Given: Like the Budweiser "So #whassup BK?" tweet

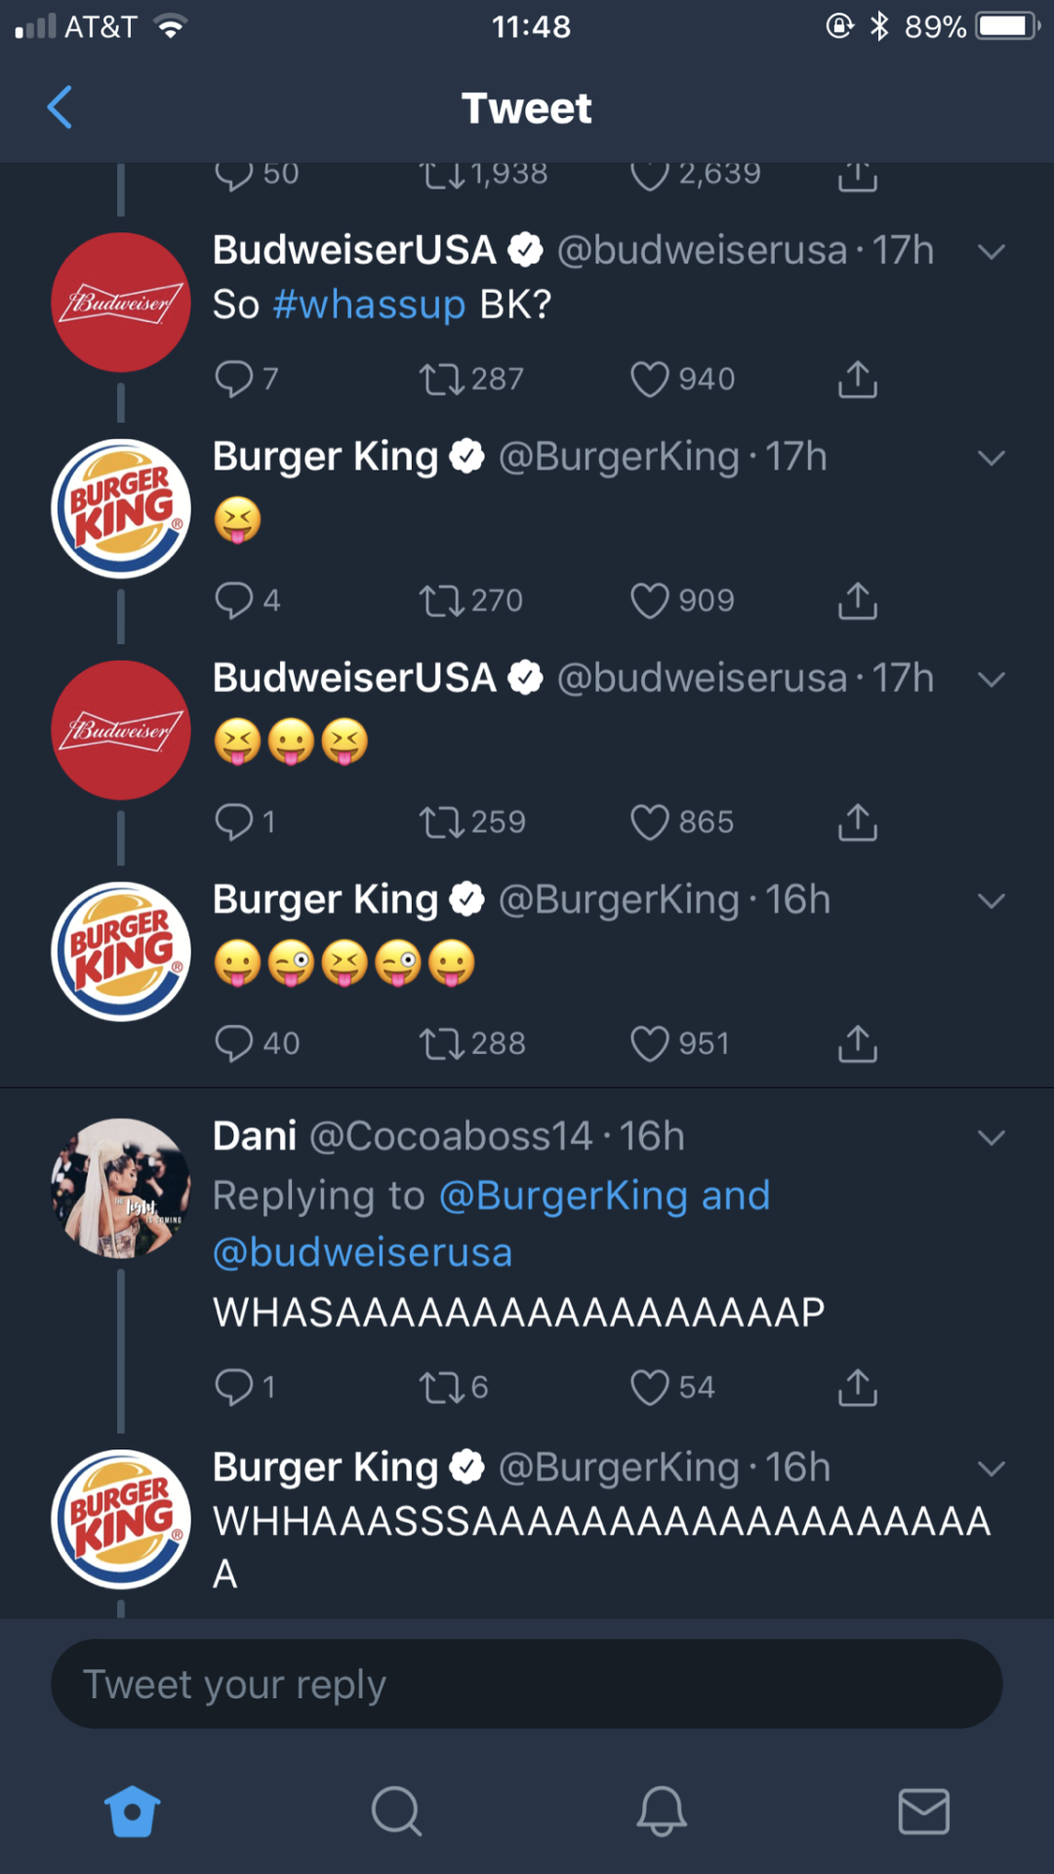Looking at the screenshot, I should coord(650,379).
